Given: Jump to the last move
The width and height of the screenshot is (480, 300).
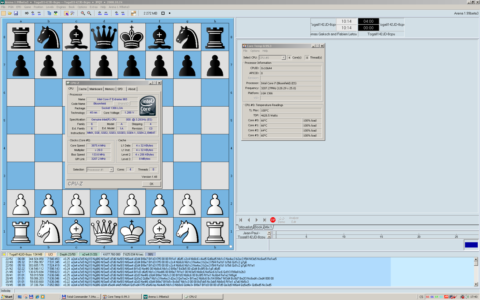Looking at the screenshot, I should [x=264, y=220].
